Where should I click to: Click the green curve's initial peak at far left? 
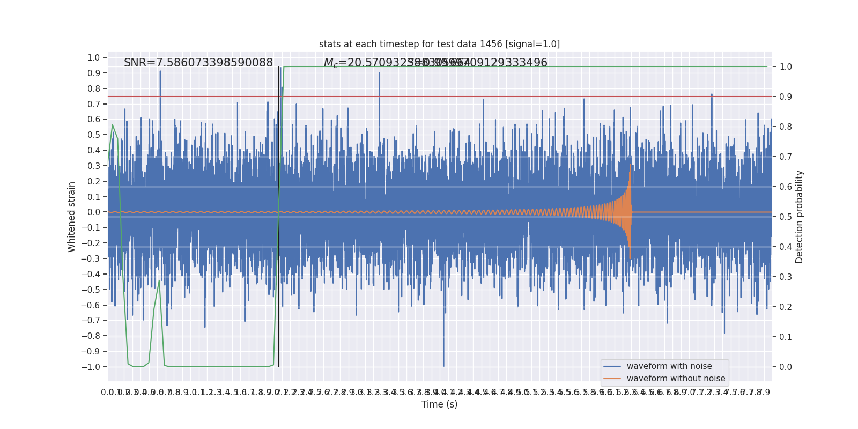click(112, 125)
